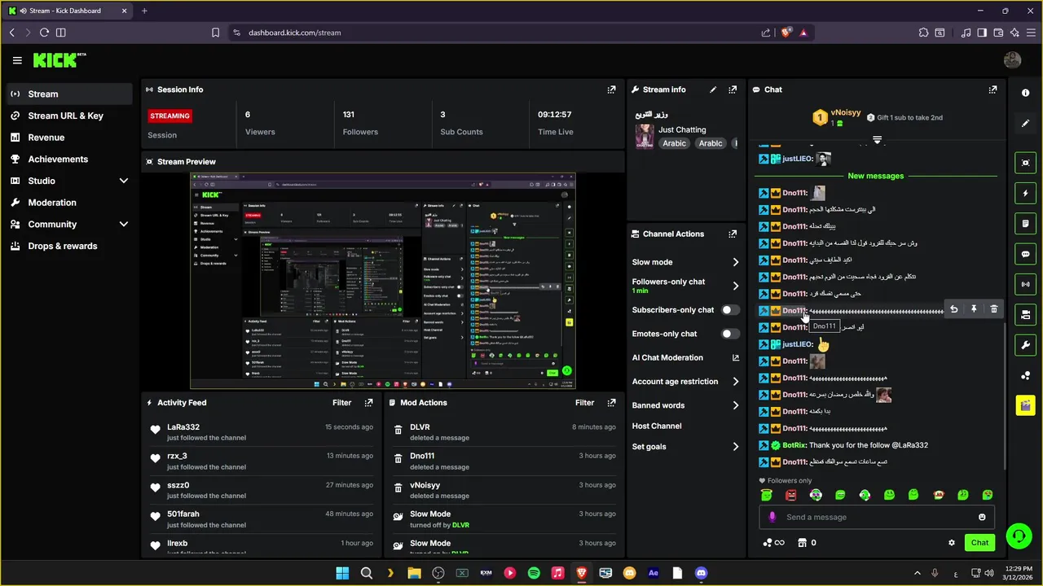Open Discord from the taskbar
This screenshot has width=1043, height=586.
(x=701, y=573)
